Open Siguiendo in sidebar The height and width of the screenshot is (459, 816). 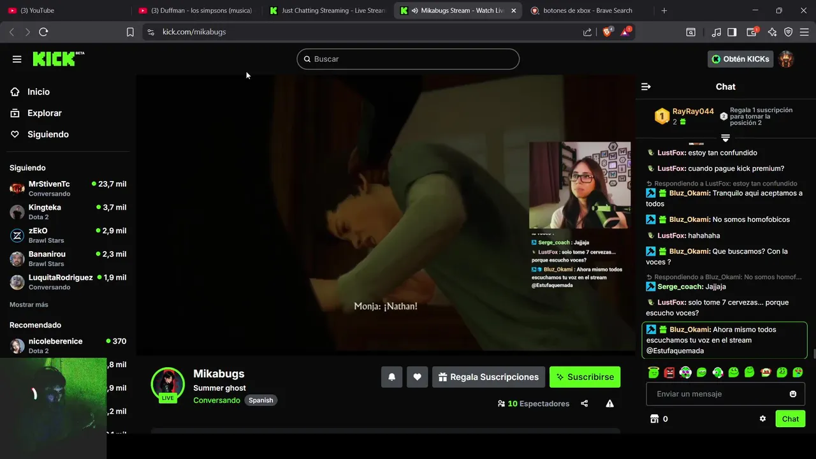[x=48, y=135]
